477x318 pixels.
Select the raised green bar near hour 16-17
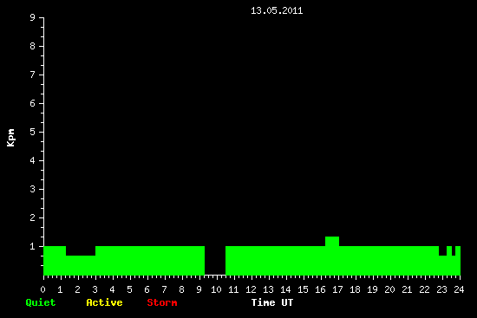[x=332, y=242]
